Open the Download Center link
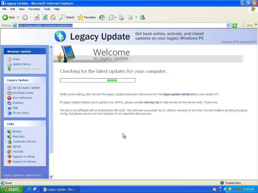 coord(23,93)
